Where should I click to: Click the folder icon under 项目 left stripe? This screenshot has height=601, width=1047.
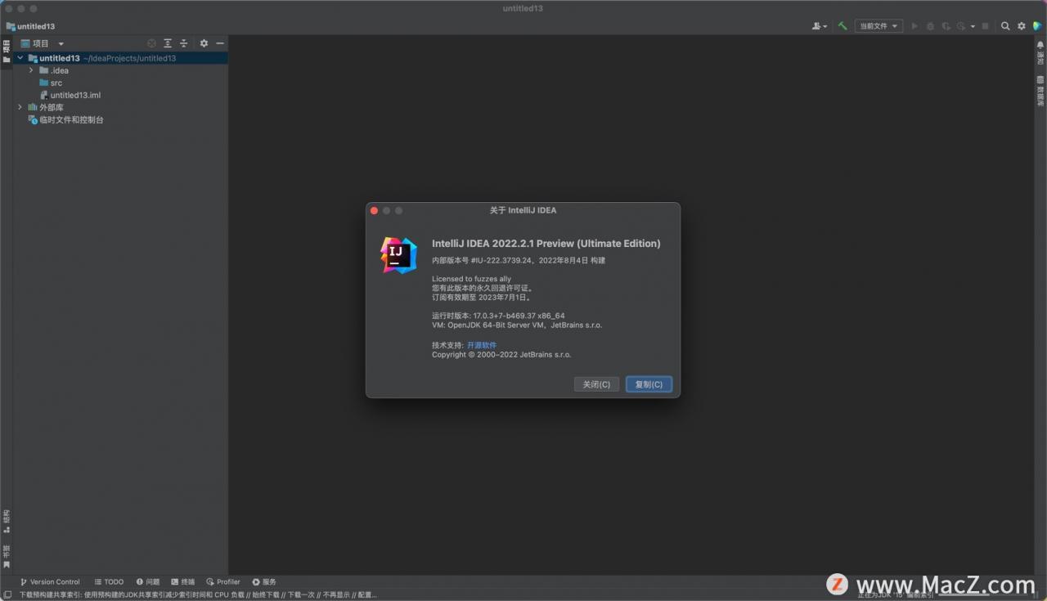[x=6, y=60]
